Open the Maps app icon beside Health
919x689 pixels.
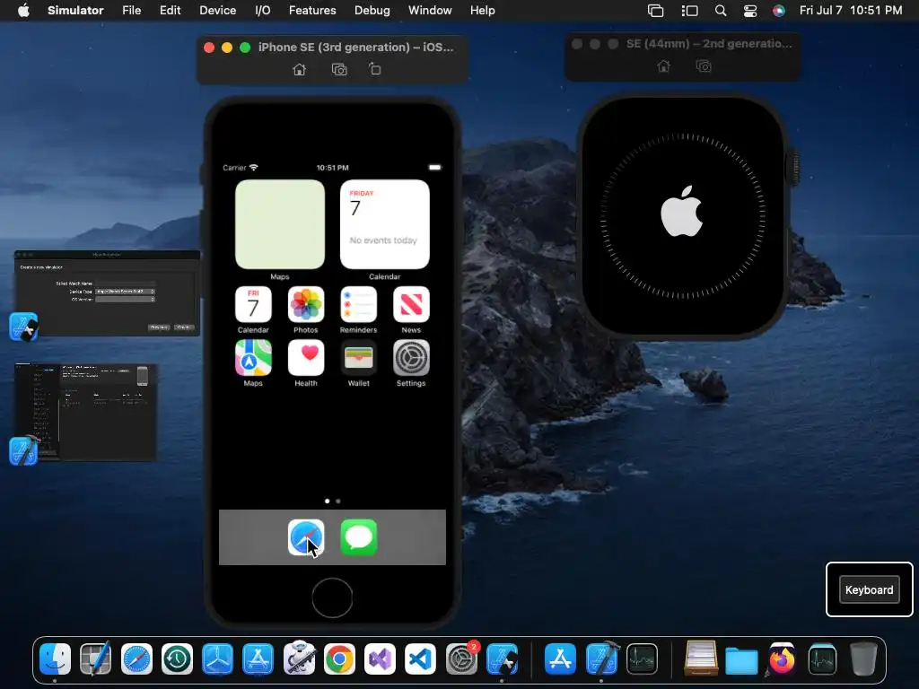point(253,358)
